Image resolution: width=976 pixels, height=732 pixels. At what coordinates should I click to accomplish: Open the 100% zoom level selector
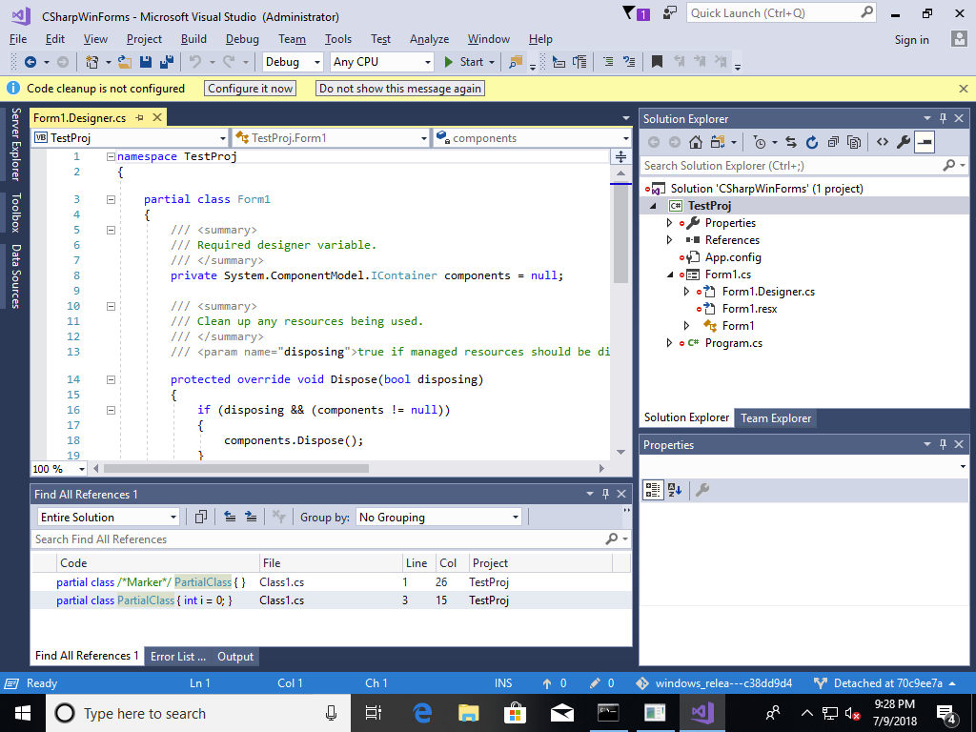(x=58, y=468)
